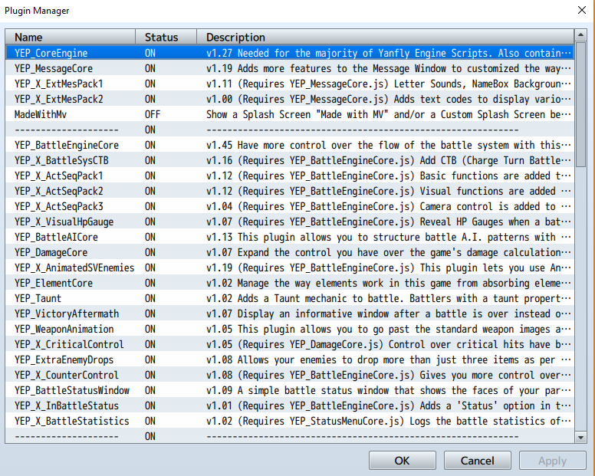Click the Apply button

pyautogui.click(x=553, y=461)
